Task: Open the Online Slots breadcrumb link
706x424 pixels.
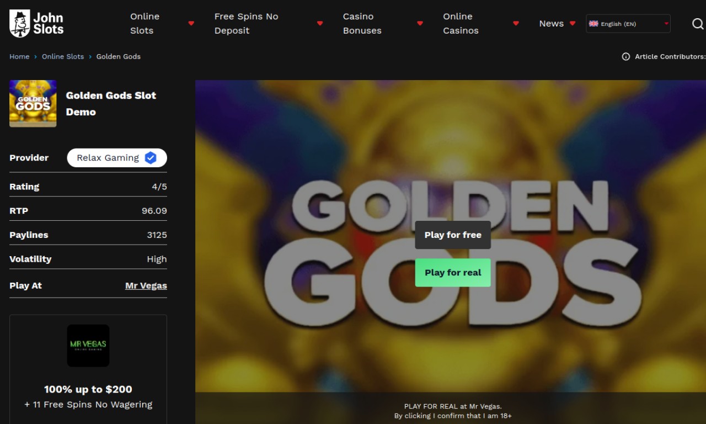Action: coord(63,56)
